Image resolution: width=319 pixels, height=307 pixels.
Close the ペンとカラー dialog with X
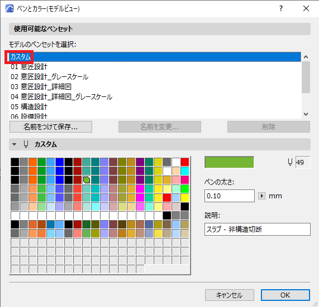tap(306, 8)
